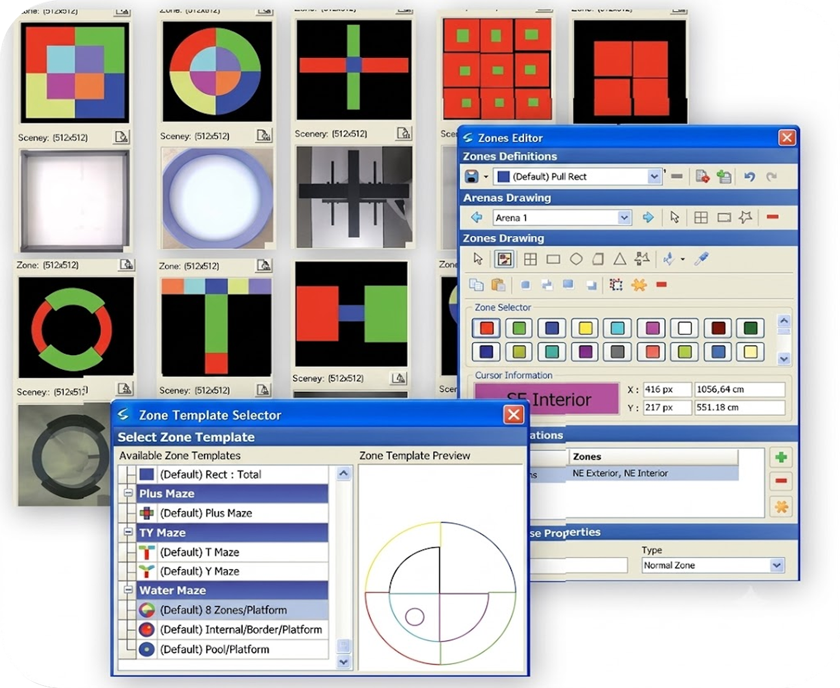The image size is (840, 688).
Task: Select the arena pointer tool
Action: coord(675,217)
